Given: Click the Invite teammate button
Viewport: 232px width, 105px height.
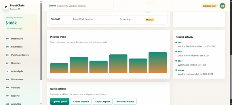Looking at the screenshot, I should 125,102.
